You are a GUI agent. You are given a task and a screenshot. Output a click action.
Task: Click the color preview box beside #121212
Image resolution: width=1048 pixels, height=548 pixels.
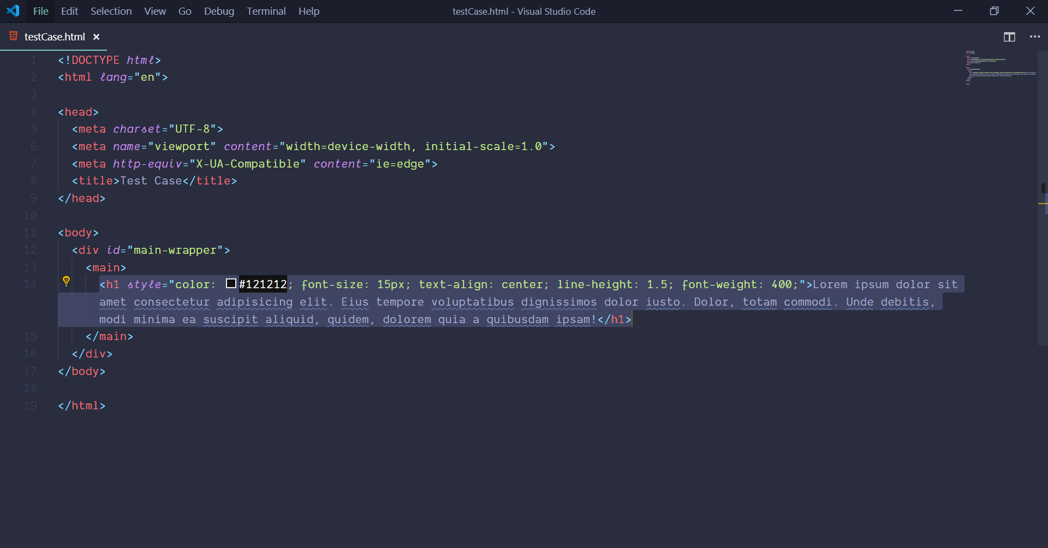point(230,283)
